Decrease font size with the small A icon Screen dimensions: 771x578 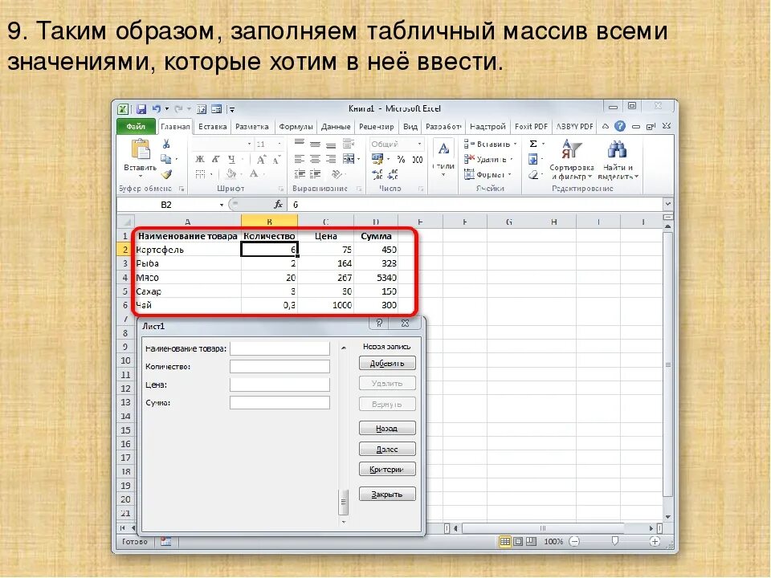tap(276, 159)
